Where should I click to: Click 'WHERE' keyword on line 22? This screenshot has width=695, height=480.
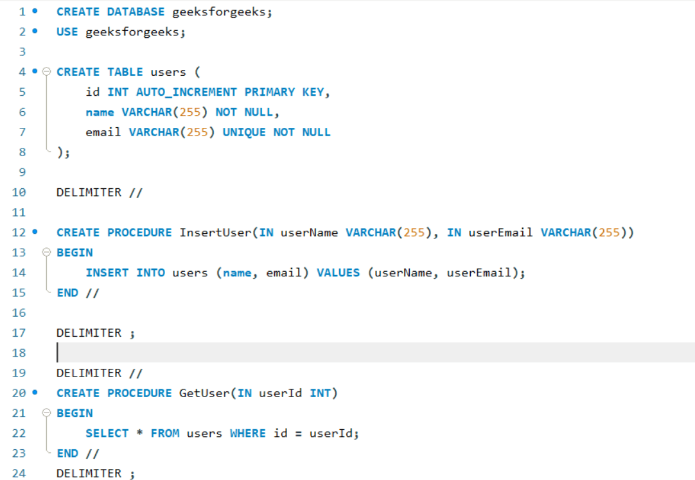coord(248,434)
